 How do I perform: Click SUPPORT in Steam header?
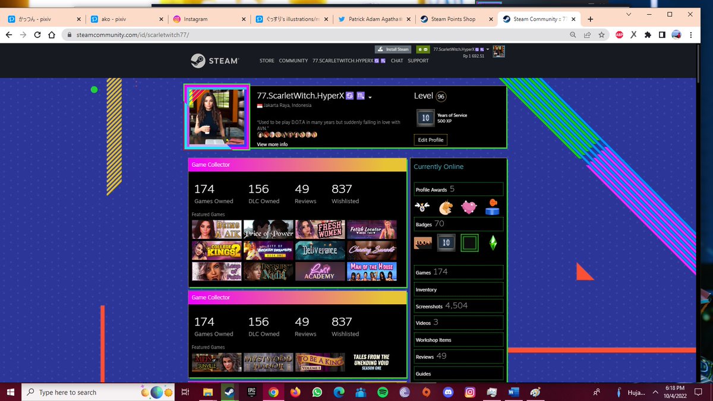click(418, 61)
